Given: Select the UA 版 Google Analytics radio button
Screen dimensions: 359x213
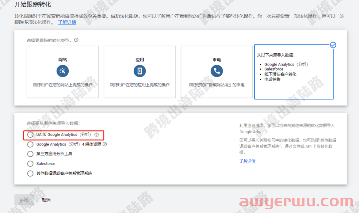Looking at the screenshot, I should pyautogui.click(x=30, y=134).
